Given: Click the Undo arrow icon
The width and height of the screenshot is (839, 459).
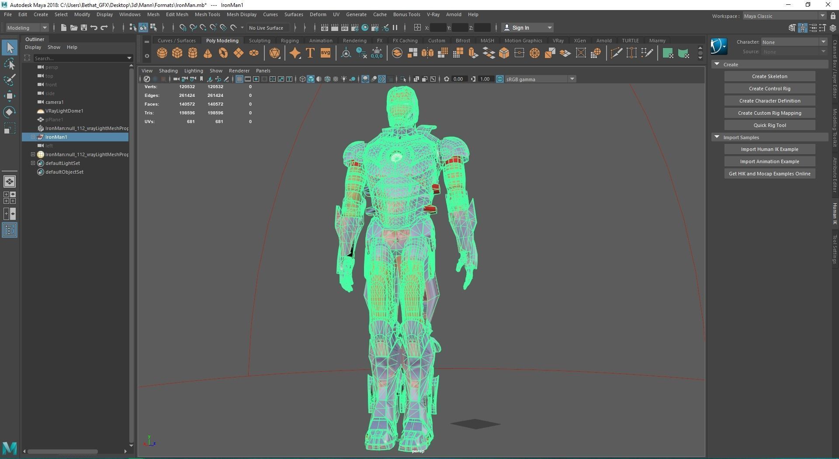Looking at the screenshot, I should click(x=94, y=27).
